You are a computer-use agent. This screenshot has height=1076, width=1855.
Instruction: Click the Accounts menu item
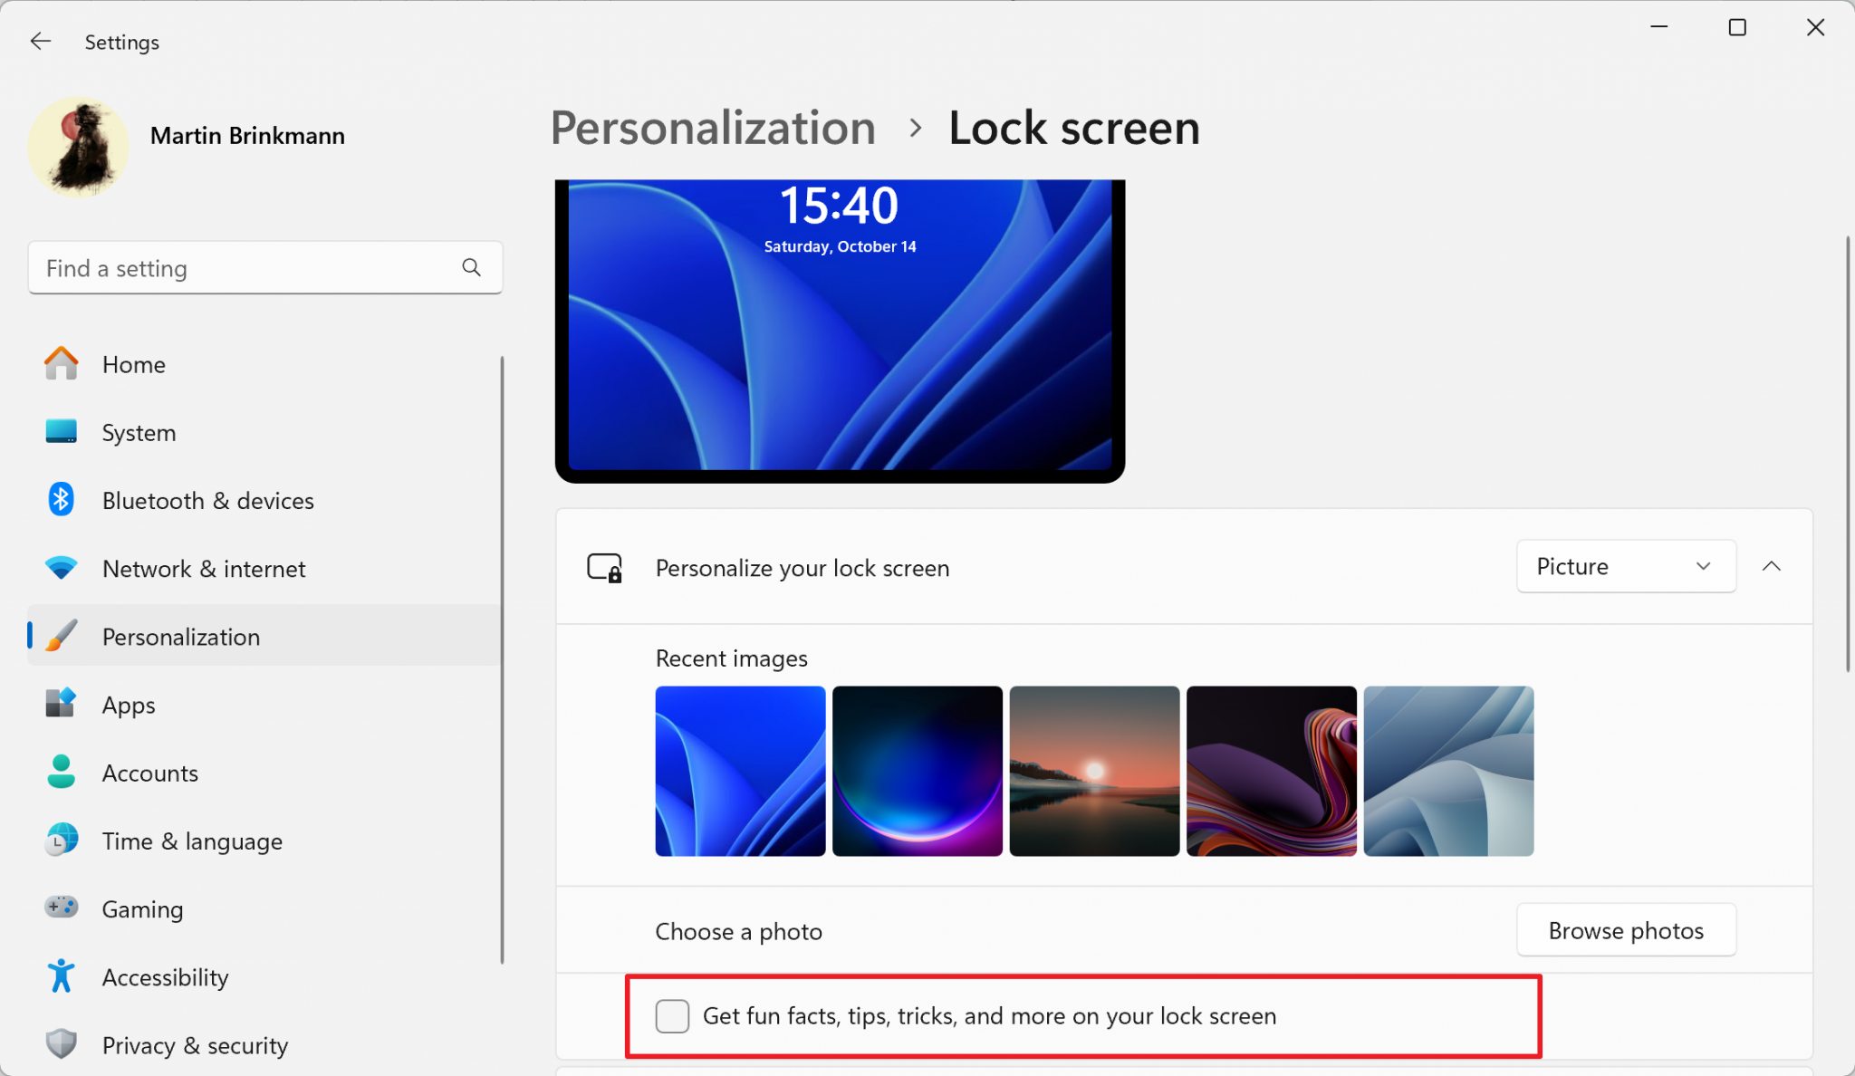(149, 773)
